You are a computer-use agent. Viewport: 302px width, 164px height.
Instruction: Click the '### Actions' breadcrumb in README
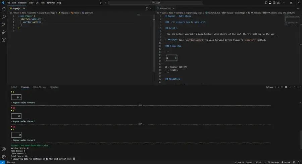point(279,13)
